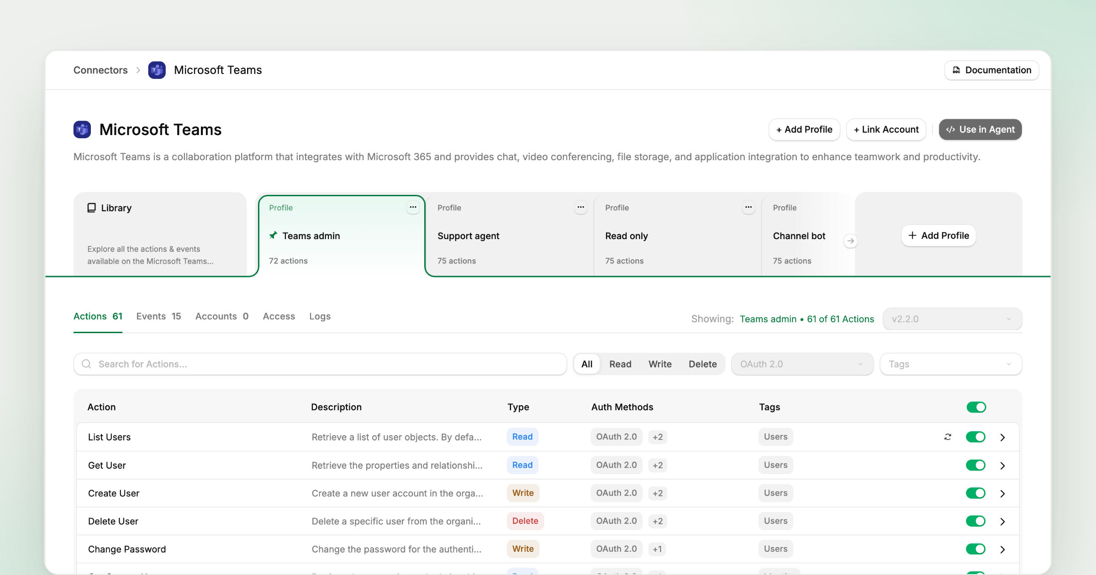Turn off the Delete User toggle
Image resolution: width=1096 pixels, height=575 pixels.
(x=975, y=521)
